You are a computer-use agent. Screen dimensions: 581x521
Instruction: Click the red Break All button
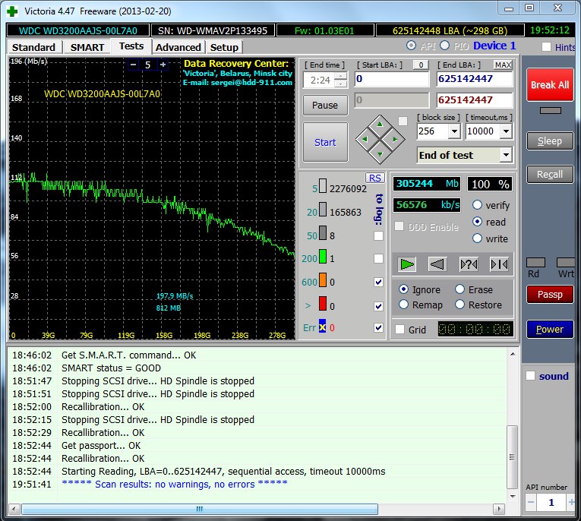[x=549, y=85]
